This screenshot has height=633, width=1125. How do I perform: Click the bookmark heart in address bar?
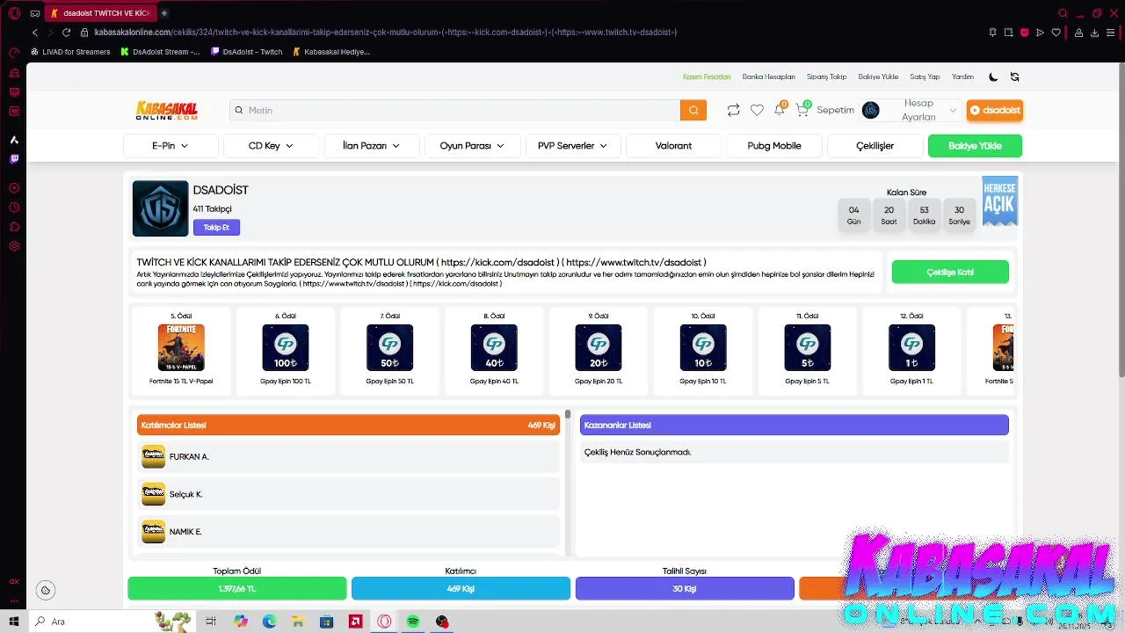click(x=1056, y=33)
